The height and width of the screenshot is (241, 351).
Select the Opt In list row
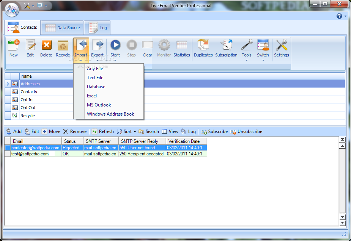175,100
